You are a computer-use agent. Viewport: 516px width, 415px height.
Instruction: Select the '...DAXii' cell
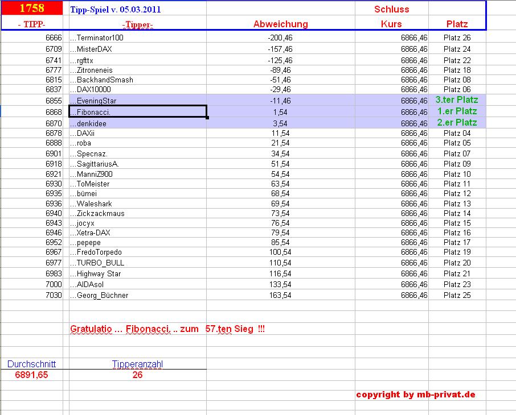pos(138,133)
